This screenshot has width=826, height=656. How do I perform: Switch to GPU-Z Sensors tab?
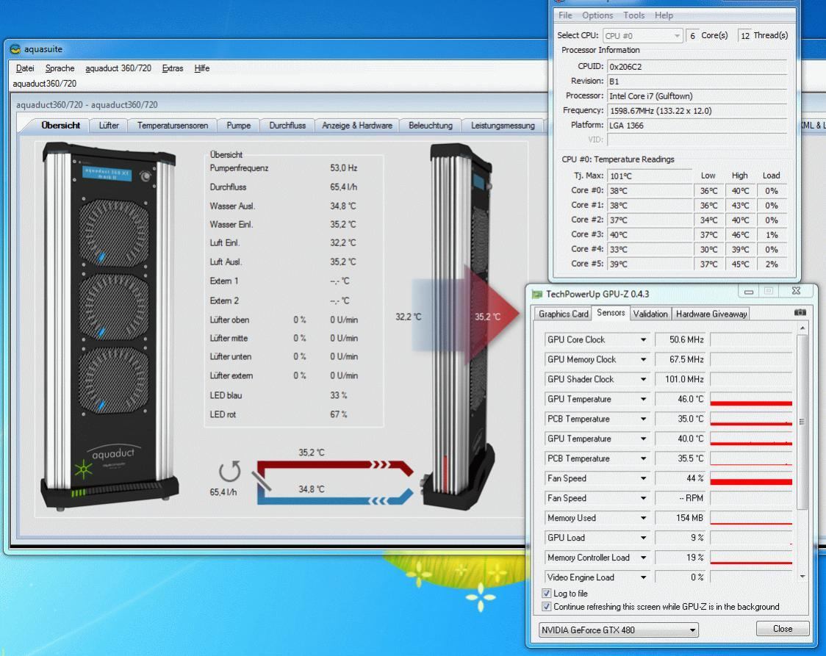pos(611,313)
